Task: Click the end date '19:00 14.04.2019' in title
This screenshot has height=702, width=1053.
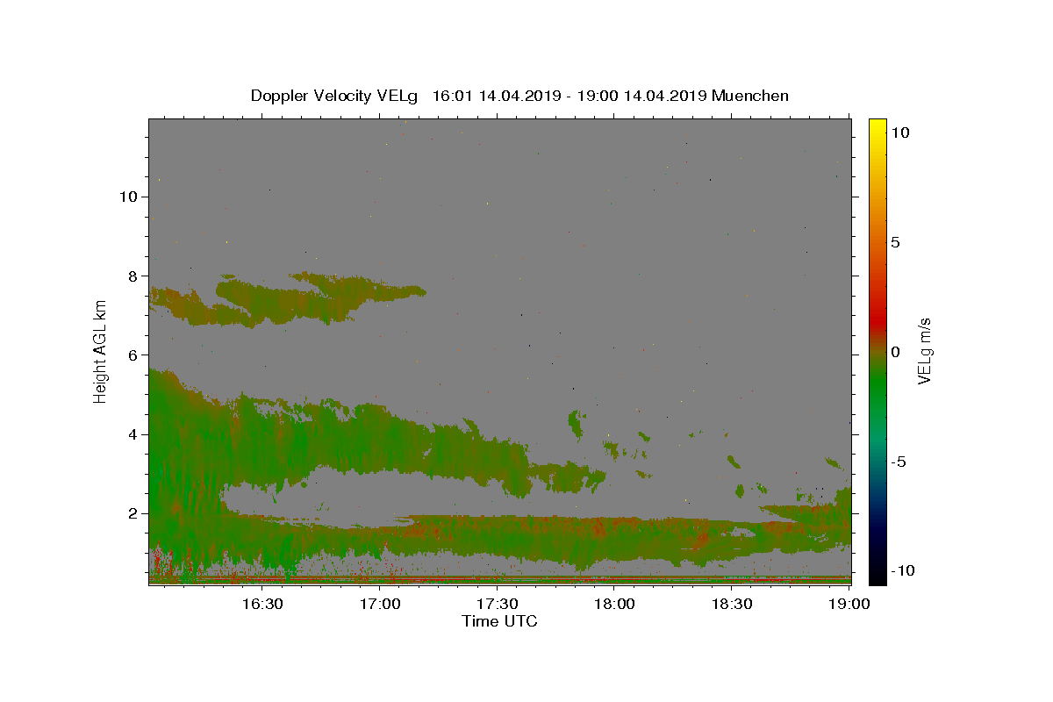Action: point(641,96)
